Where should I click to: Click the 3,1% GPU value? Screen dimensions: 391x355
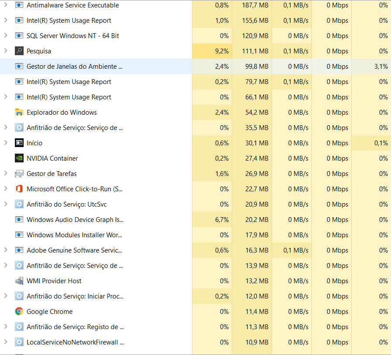click(381, 67)
